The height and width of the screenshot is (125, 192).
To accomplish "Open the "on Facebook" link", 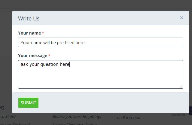I will coord(128,118).
